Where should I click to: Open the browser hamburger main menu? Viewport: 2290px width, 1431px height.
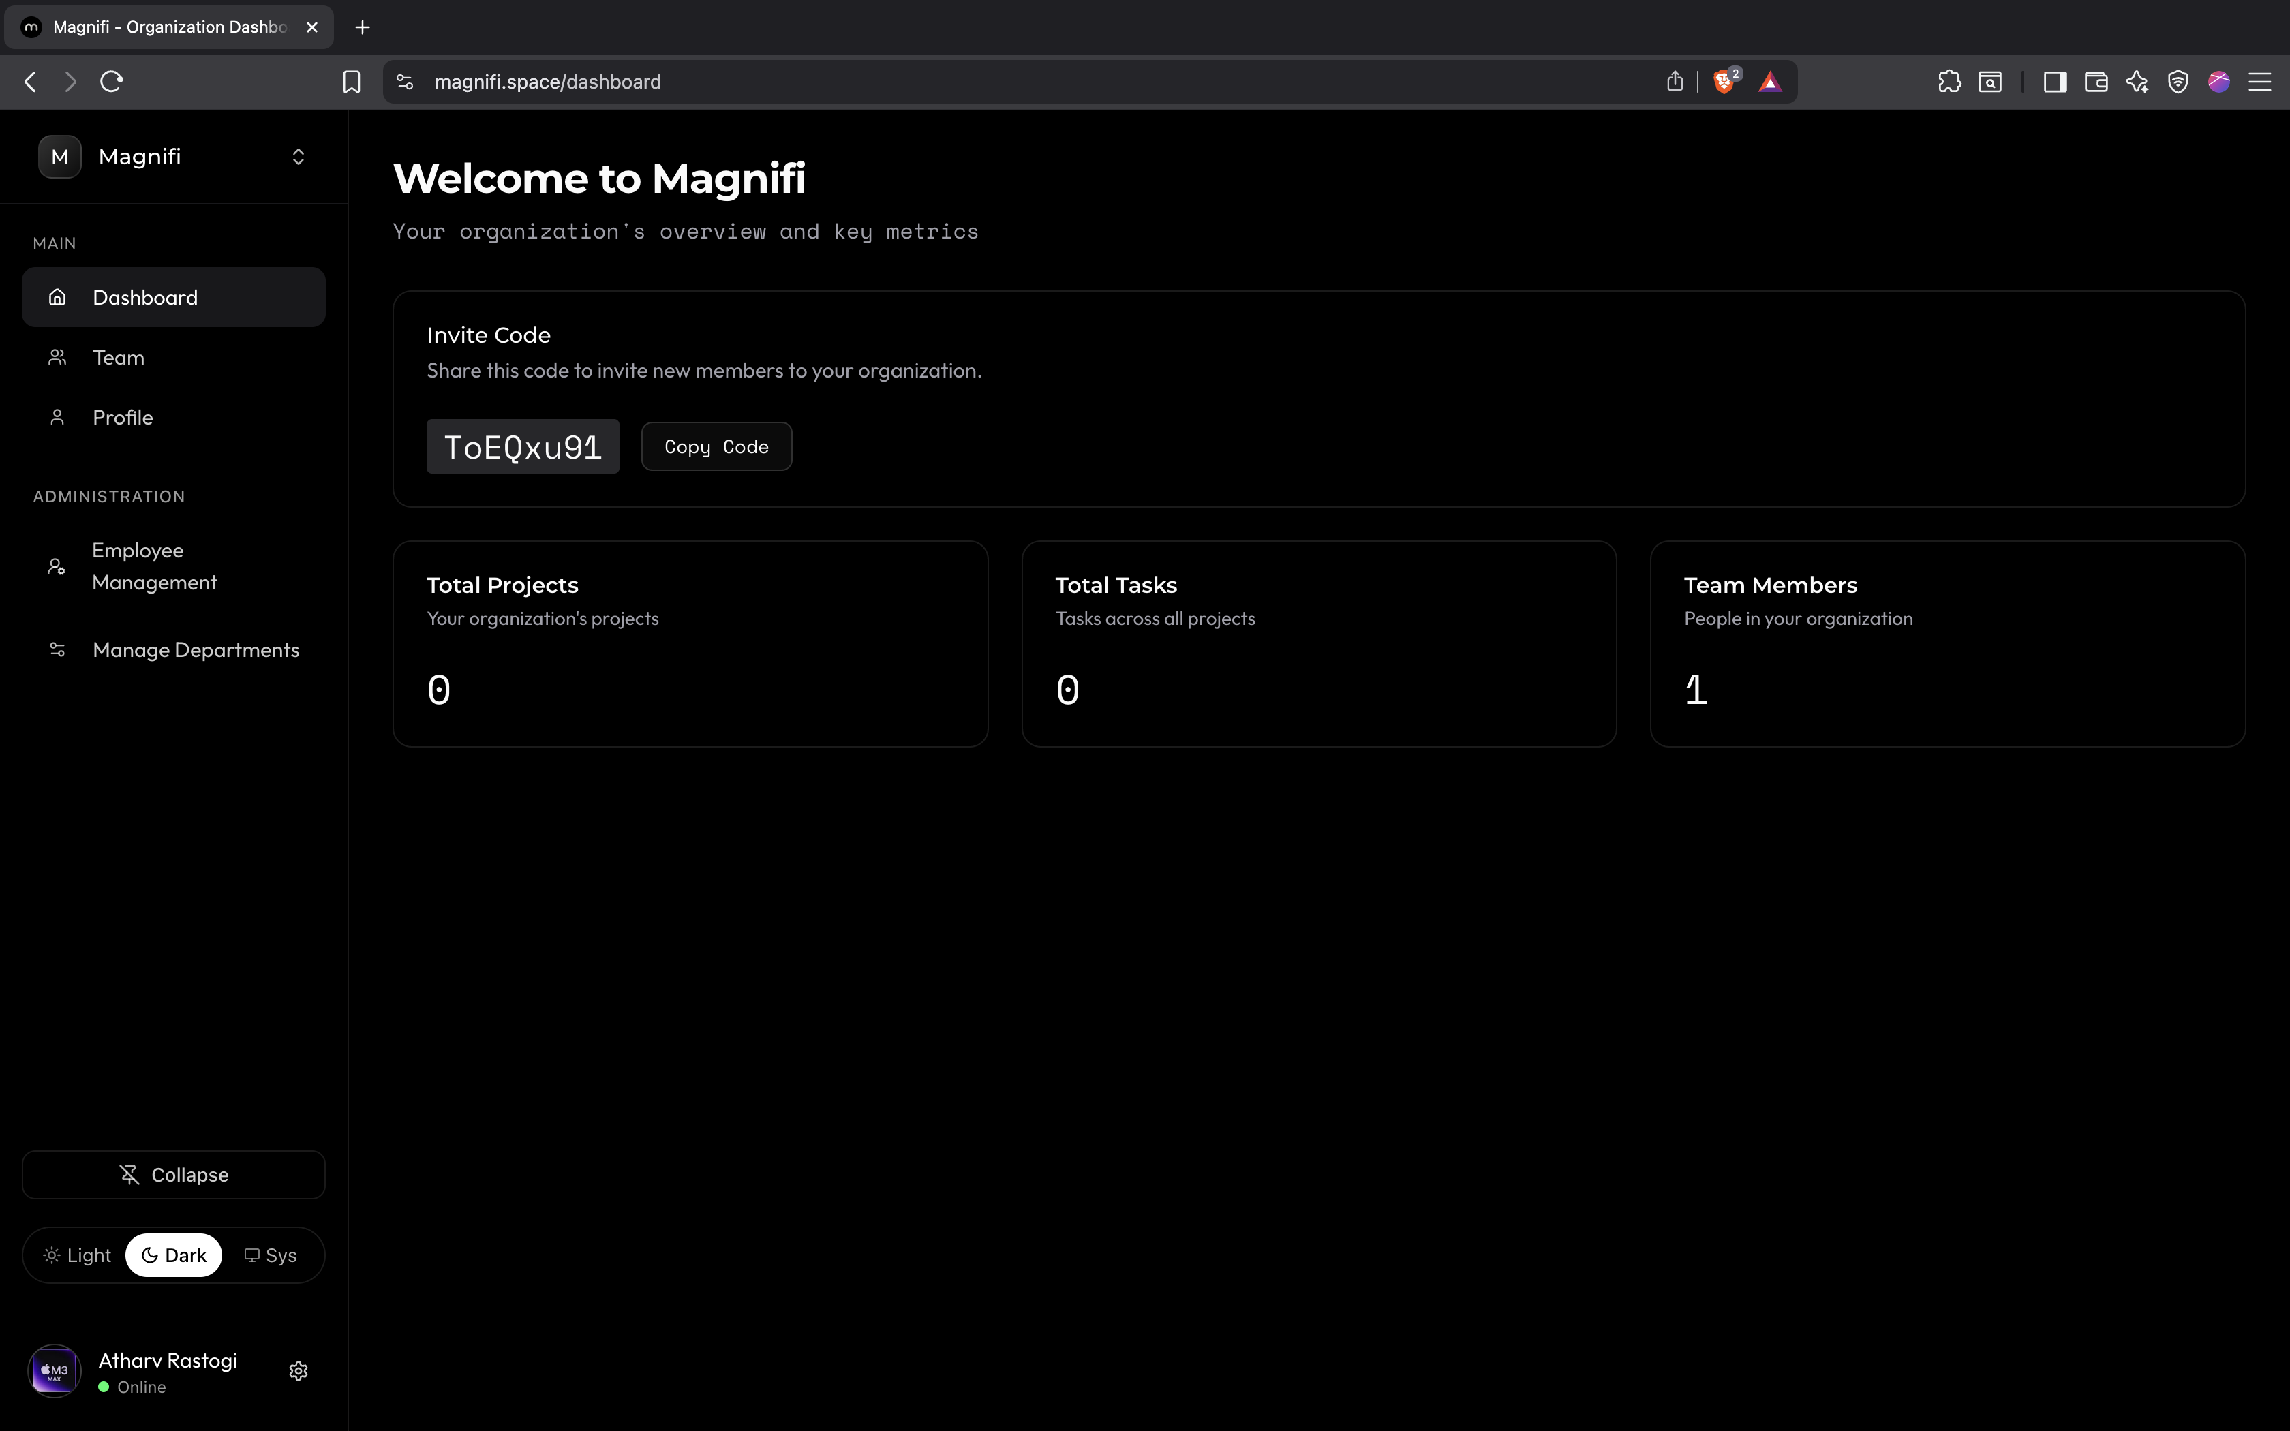2260,82
